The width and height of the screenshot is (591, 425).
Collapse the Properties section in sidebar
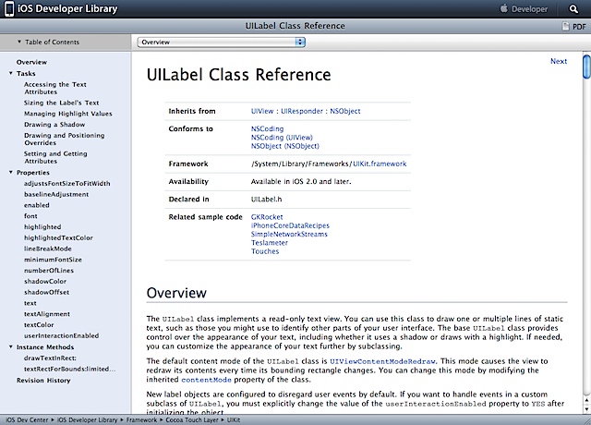point(11,173)
